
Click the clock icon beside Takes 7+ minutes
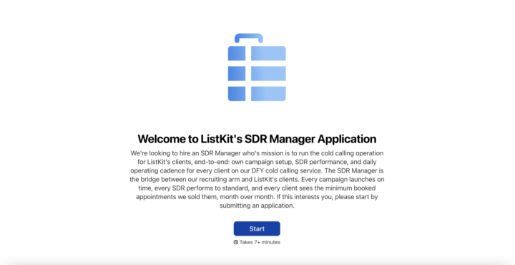click(x=236, y=242)
